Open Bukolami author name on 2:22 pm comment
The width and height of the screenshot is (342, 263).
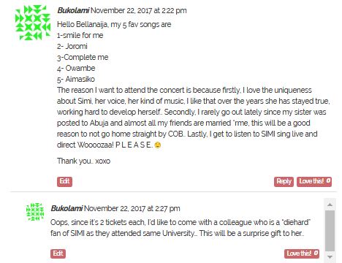73,11
